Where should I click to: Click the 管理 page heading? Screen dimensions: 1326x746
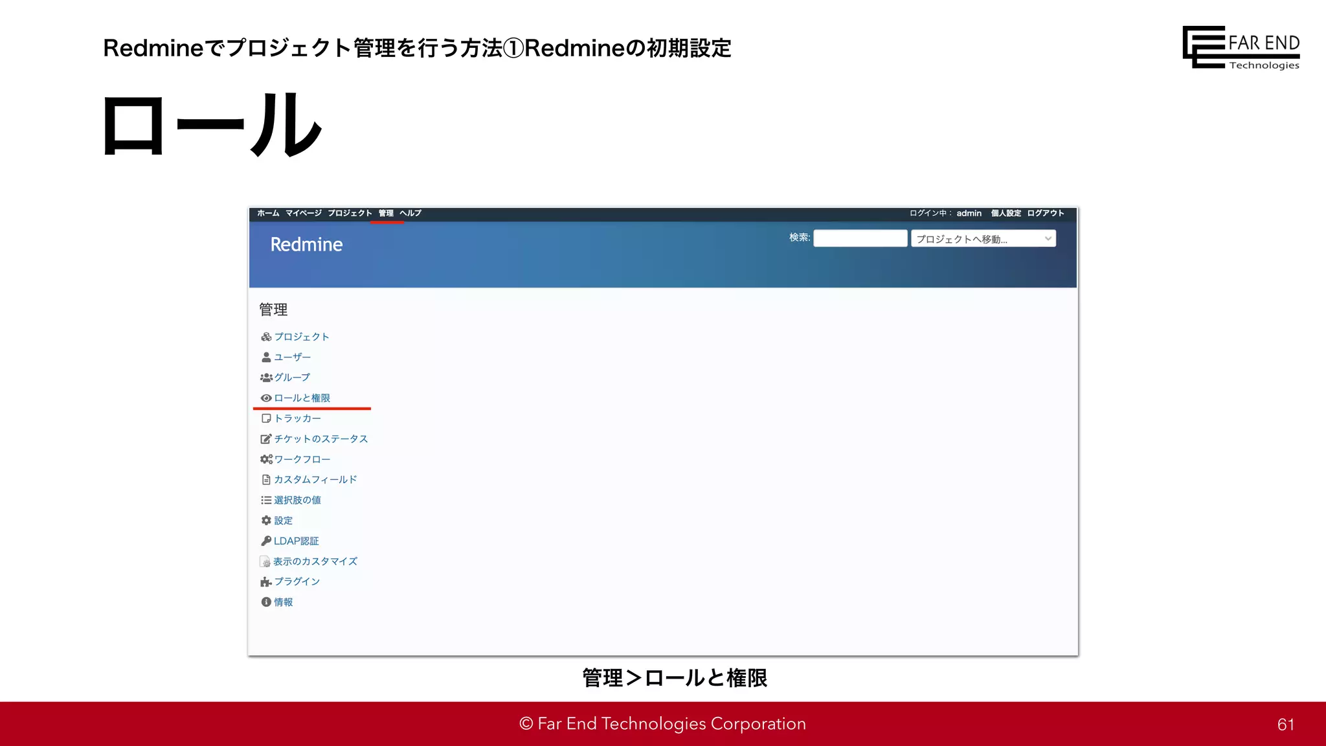273,310
